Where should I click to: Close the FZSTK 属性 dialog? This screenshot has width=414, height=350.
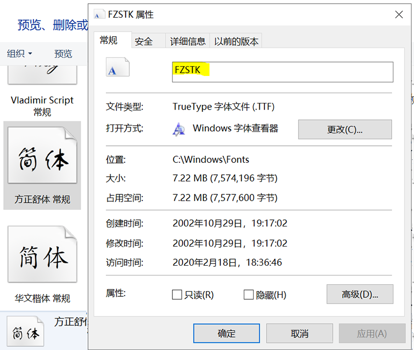click(x=399, y=14)
